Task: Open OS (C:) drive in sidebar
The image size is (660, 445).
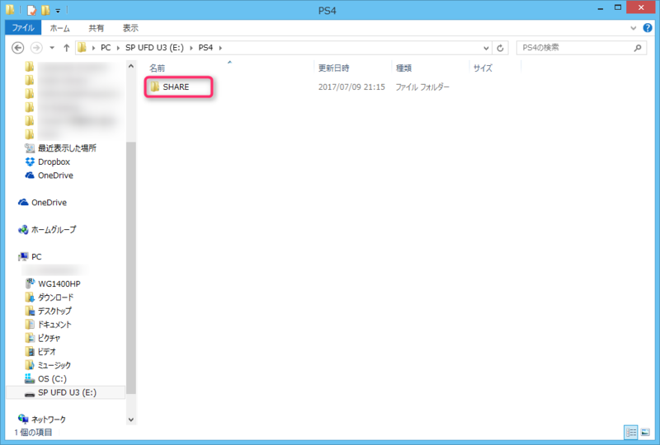Action: click(x=52, y=379)
